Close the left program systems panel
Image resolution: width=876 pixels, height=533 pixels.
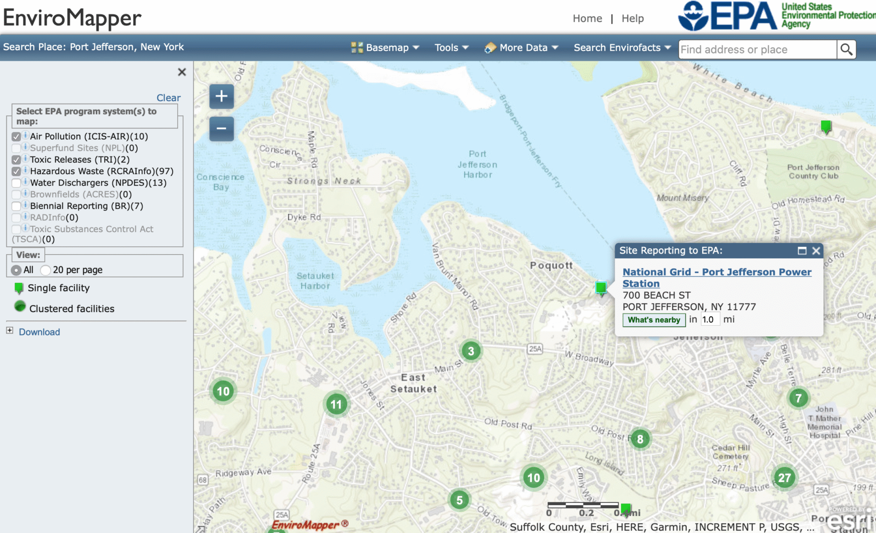coord(182,72)
